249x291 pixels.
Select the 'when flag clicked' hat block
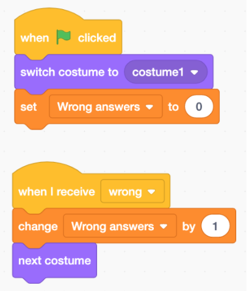pyautogui.click(x=68, y=32)
